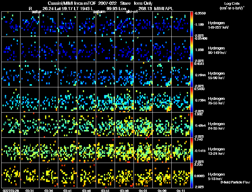Click the '-0.05406' color scale value

(x=201, y=38)
